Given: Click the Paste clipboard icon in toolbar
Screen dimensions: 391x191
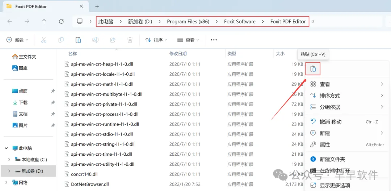Looking at the screenshot, I should point(78,40).
